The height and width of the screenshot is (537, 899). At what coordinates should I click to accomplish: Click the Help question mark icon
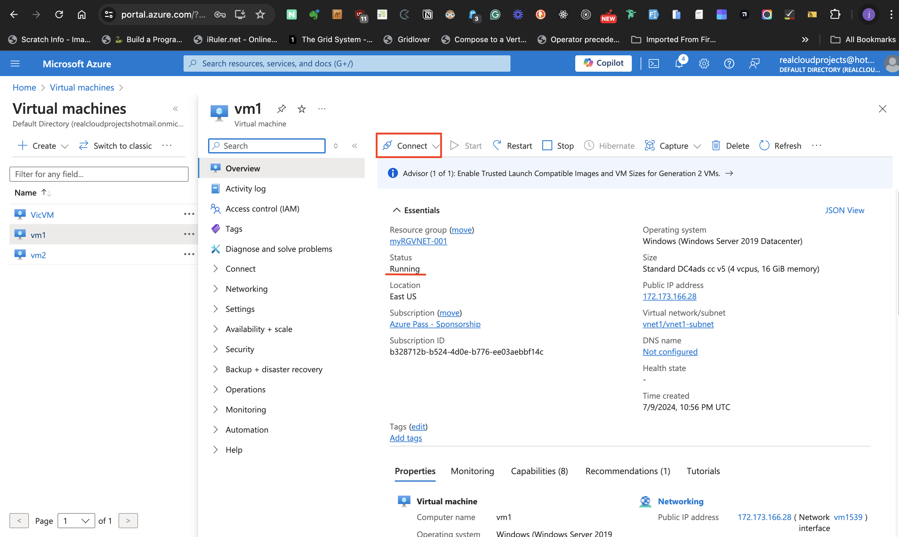tap(729, 64)
